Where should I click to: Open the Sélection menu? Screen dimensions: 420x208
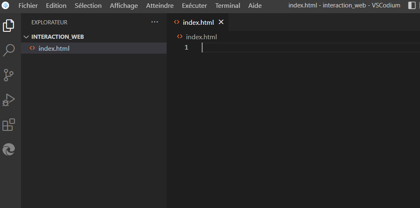[x=88, y=6]
